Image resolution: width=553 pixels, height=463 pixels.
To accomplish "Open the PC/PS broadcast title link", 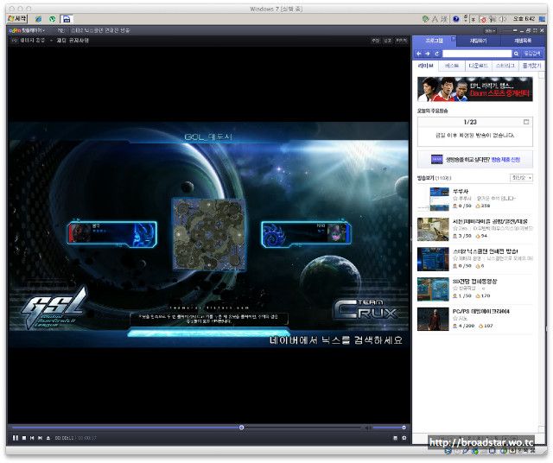I will click(x=481, y=311).
